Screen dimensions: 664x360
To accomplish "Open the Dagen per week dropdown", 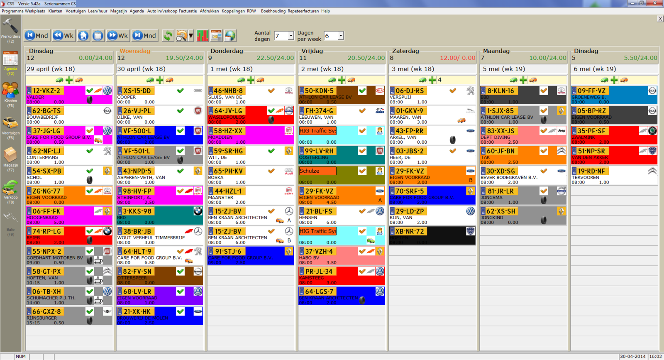I will pos(340,36).
